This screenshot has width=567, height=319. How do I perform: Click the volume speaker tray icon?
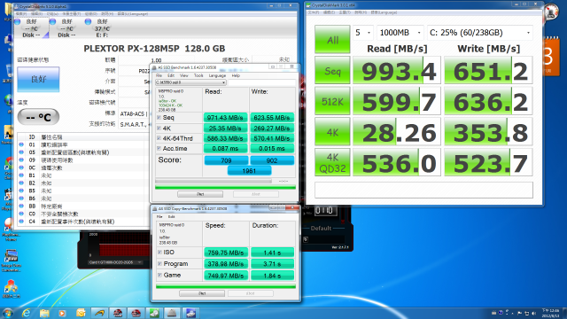pyautogui.click(x=533, y=313)
